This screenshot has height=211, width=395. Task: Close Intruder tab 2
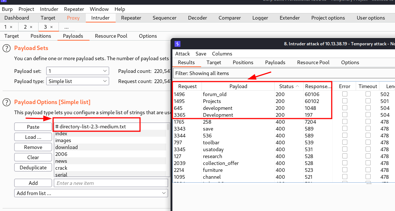tap(31, 27)
